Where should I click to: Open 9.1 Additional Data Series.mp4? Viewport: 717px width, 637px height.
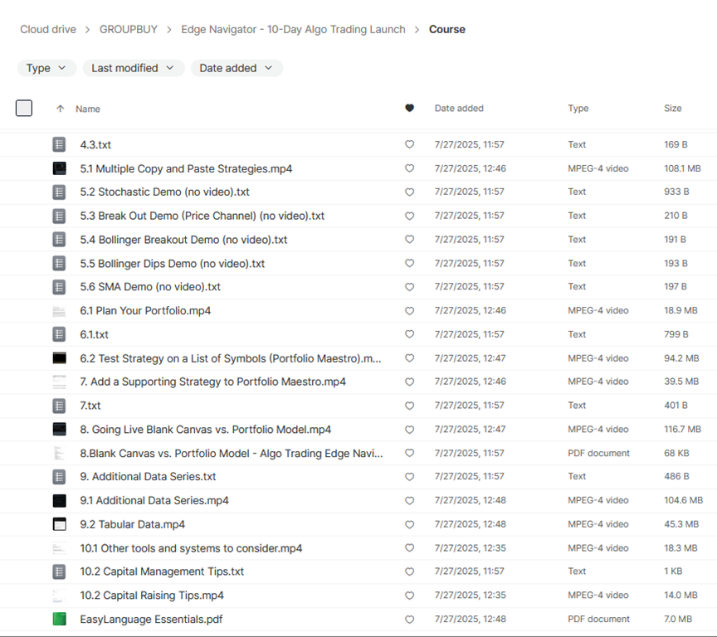tap(154, 500)
